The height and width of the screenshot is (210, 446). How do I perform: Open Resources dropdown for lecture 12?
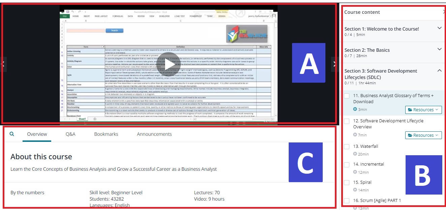pos(423,135)
